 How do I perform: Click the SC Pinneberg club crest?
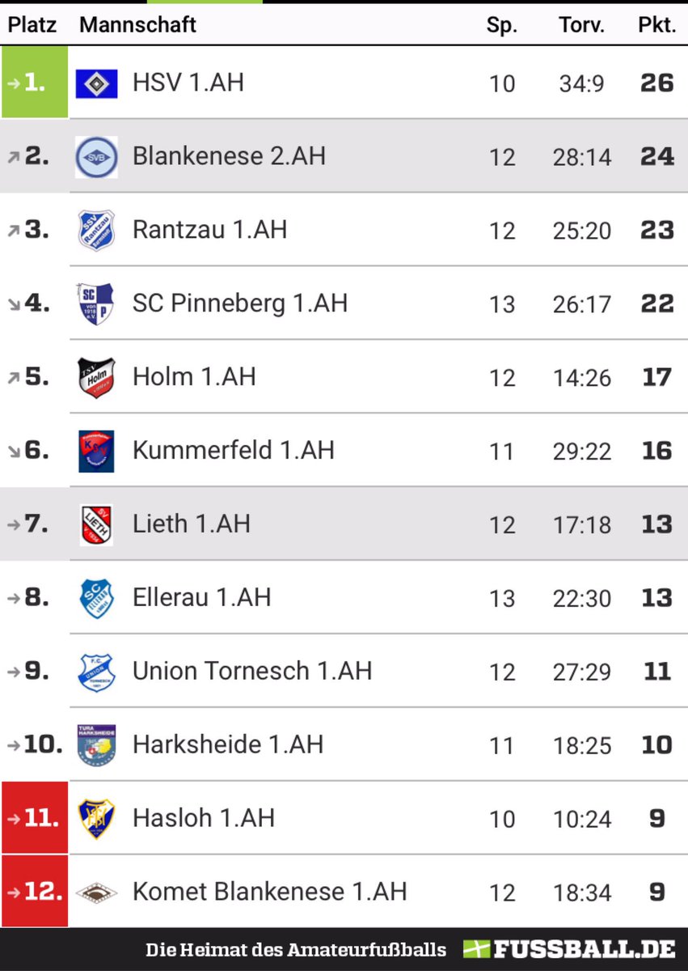pyautogui.click(x=96, y=304)
